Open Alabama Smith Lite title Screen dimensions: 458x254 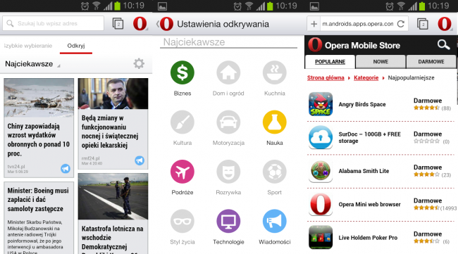tap(364, 171)
